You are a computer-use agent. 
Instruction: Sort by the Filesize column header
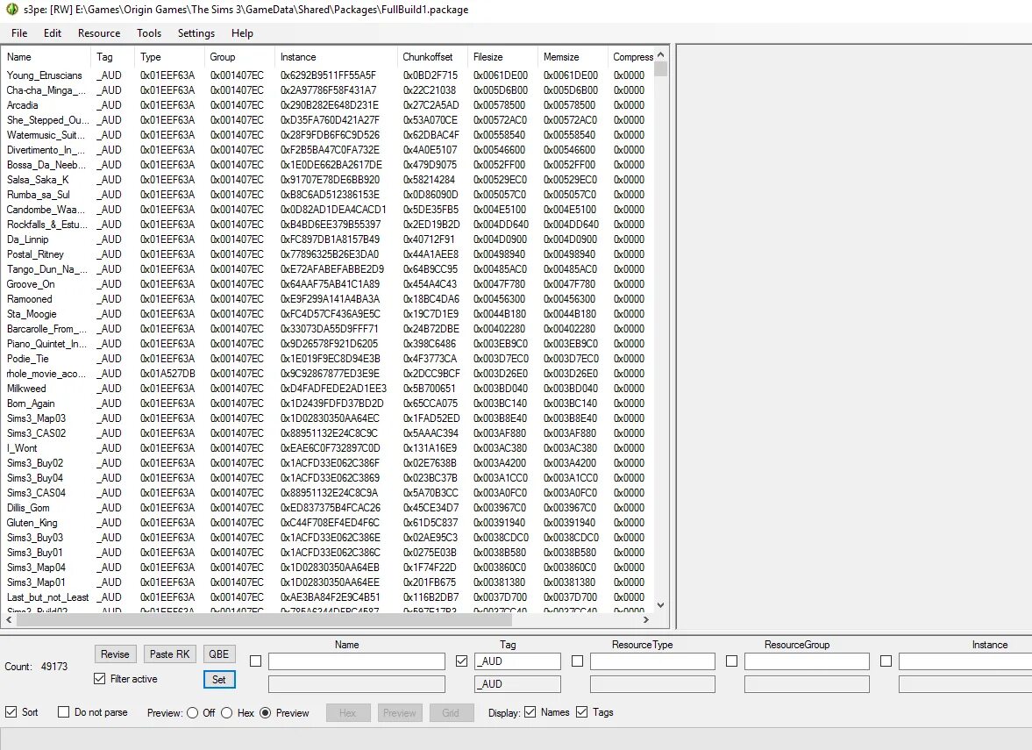502,57
